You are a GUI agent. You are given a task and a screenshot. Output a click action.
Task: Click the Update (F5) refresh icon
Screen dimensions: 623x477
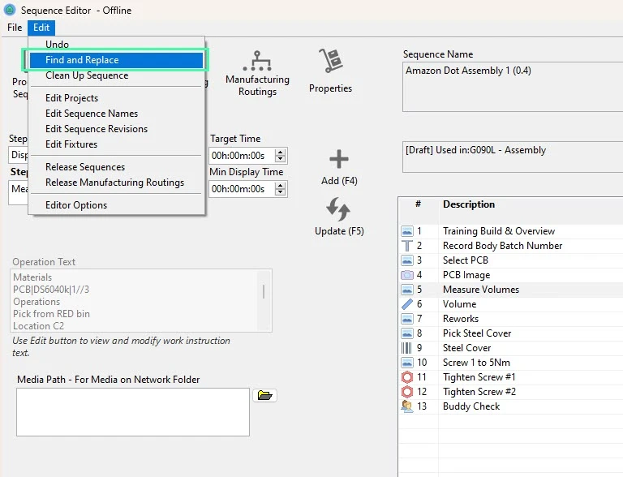338,209
